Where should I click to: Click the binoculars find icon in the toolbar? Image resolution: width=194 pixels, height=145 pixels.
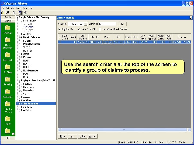click(8, 13)
